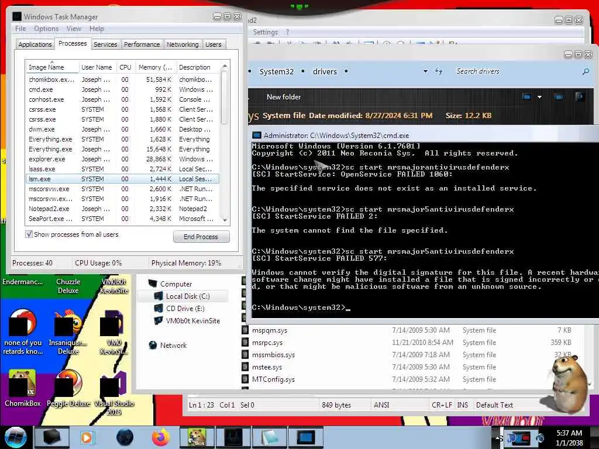Sort processes by CPU column
The image size is (599, 449).
(125, 67)
